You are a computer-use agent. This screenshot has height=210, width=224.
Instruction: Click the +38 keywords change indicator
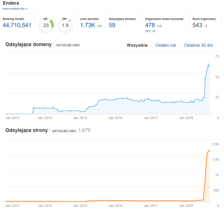[x=159, y=26]
